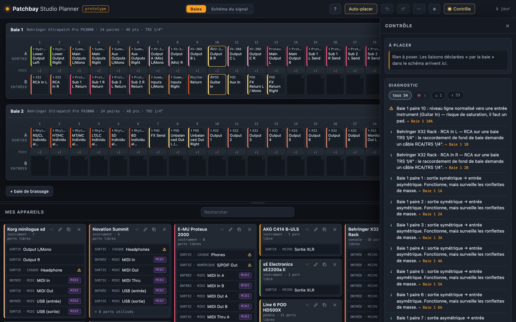Remove the sE Electronics sE2200a II device
The image size is (516, 322).
pyautogui.click(x=335, y=264)
